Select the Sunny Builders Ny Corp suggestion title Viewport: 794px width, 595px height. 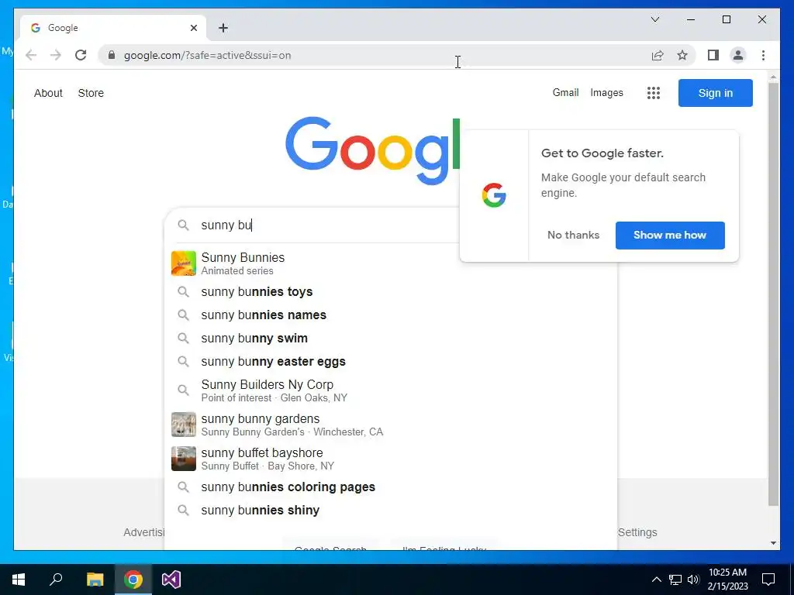[268, 384]
